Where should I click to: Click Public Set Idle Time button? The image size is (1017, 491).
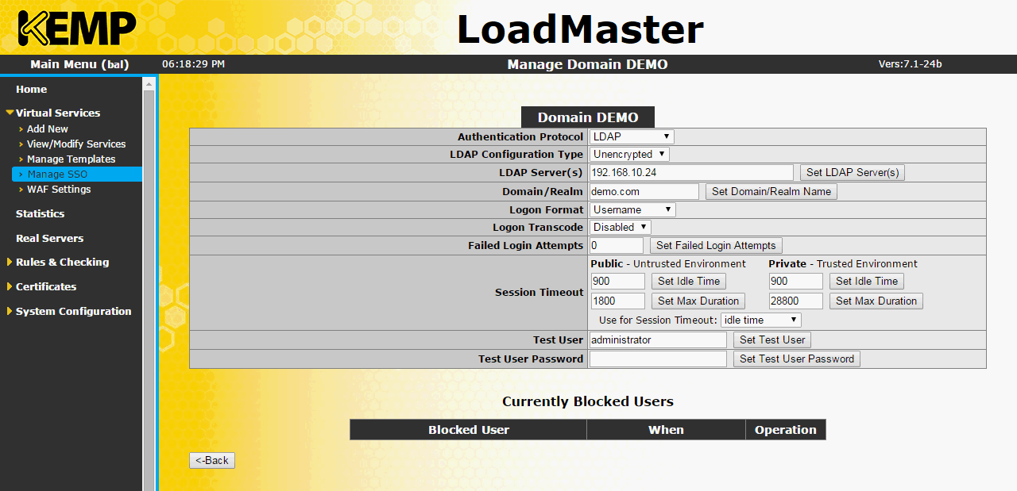pos(689,281)
